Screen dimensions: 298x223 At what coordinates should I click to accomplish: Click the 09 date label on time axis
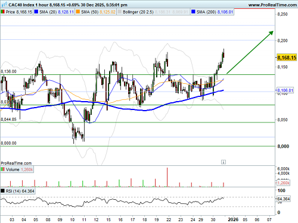point(60,219)
